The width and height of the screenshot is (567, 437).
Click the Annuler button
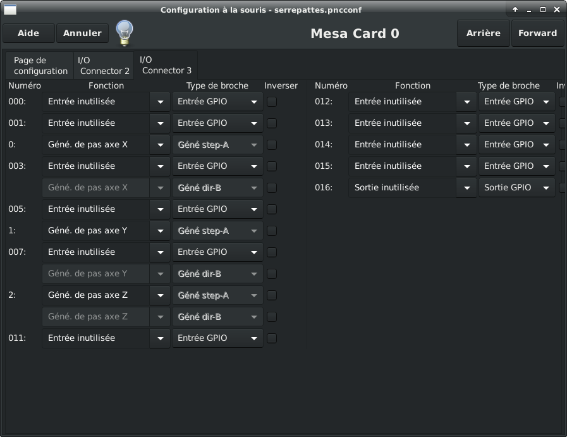[82, 34]
